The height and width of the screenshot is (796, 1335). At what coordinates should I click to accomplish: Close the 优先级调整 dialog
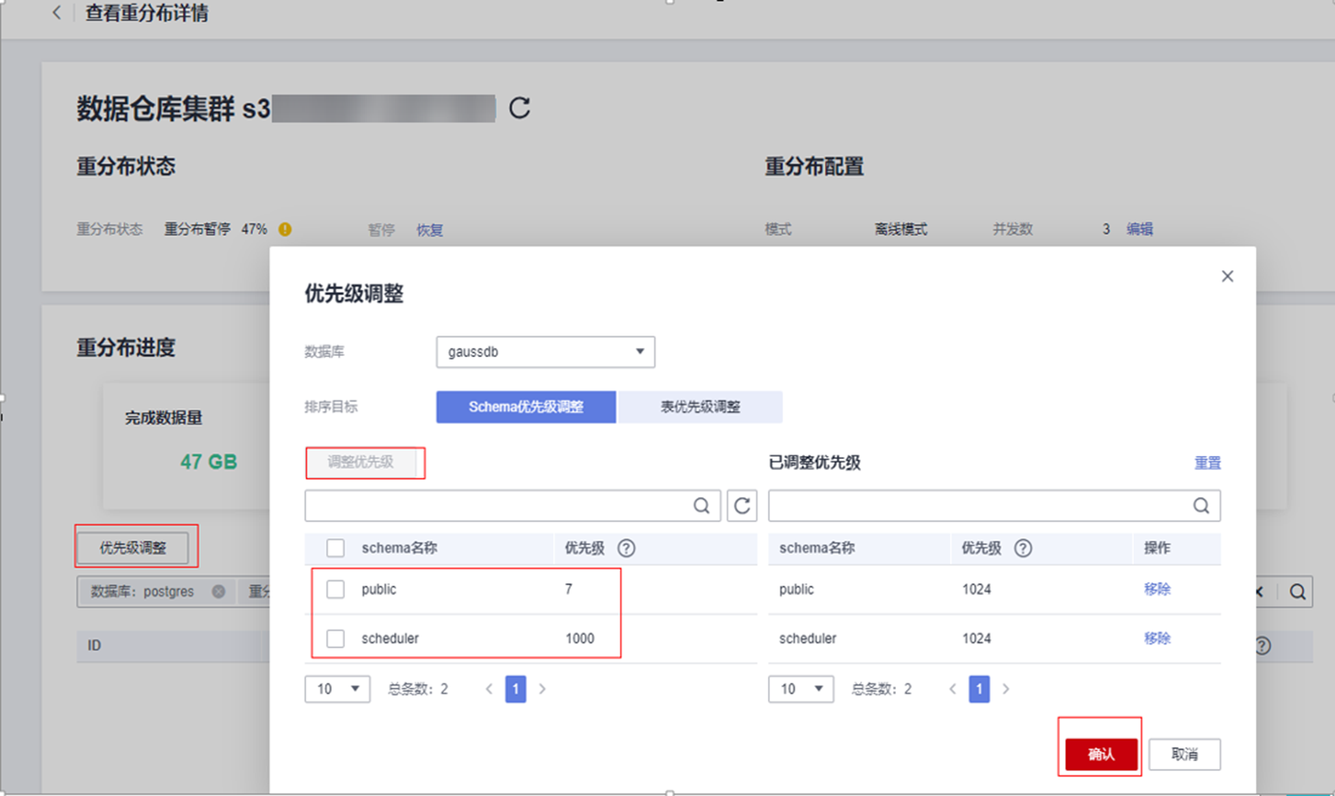pos(1227,276)
